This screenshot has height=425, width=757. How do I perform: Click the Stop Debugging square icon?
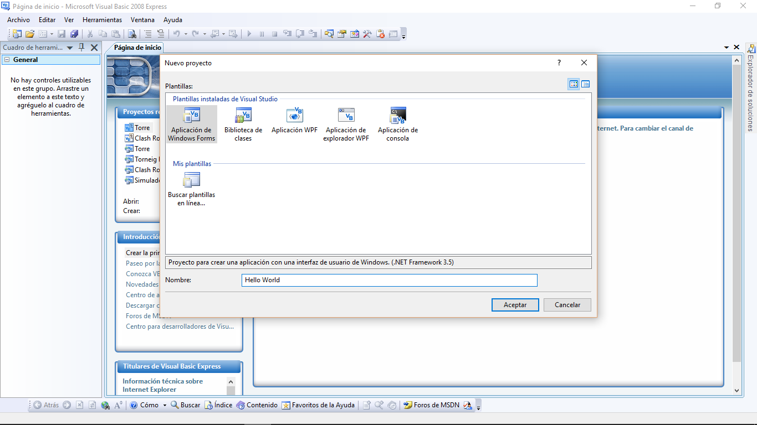(275, 34)
